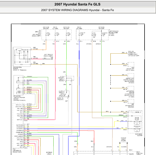Select the "BATT VOLT" PCM pin label

point(20,120)
